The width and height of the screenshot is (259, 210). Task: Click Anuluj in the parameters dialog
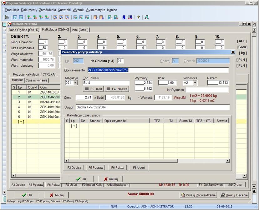[110, 179]
